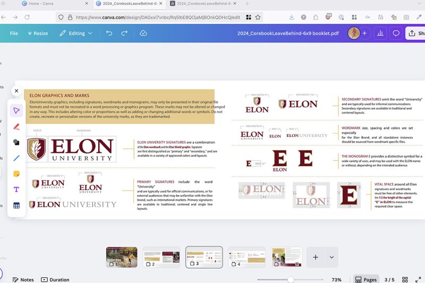
Task: Go forward in browser history
Action: coord(15,17)
